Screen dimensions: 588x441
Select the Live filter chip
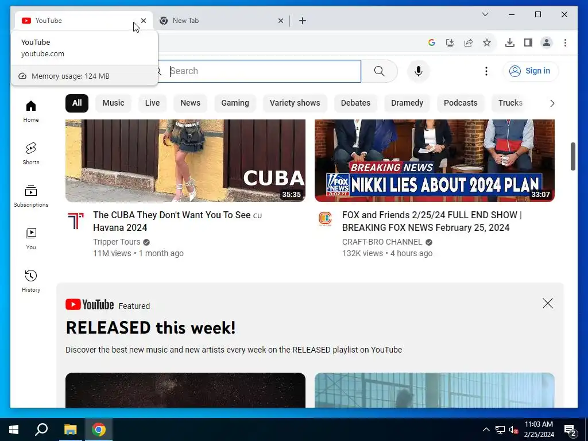click(x=152, y=103)
